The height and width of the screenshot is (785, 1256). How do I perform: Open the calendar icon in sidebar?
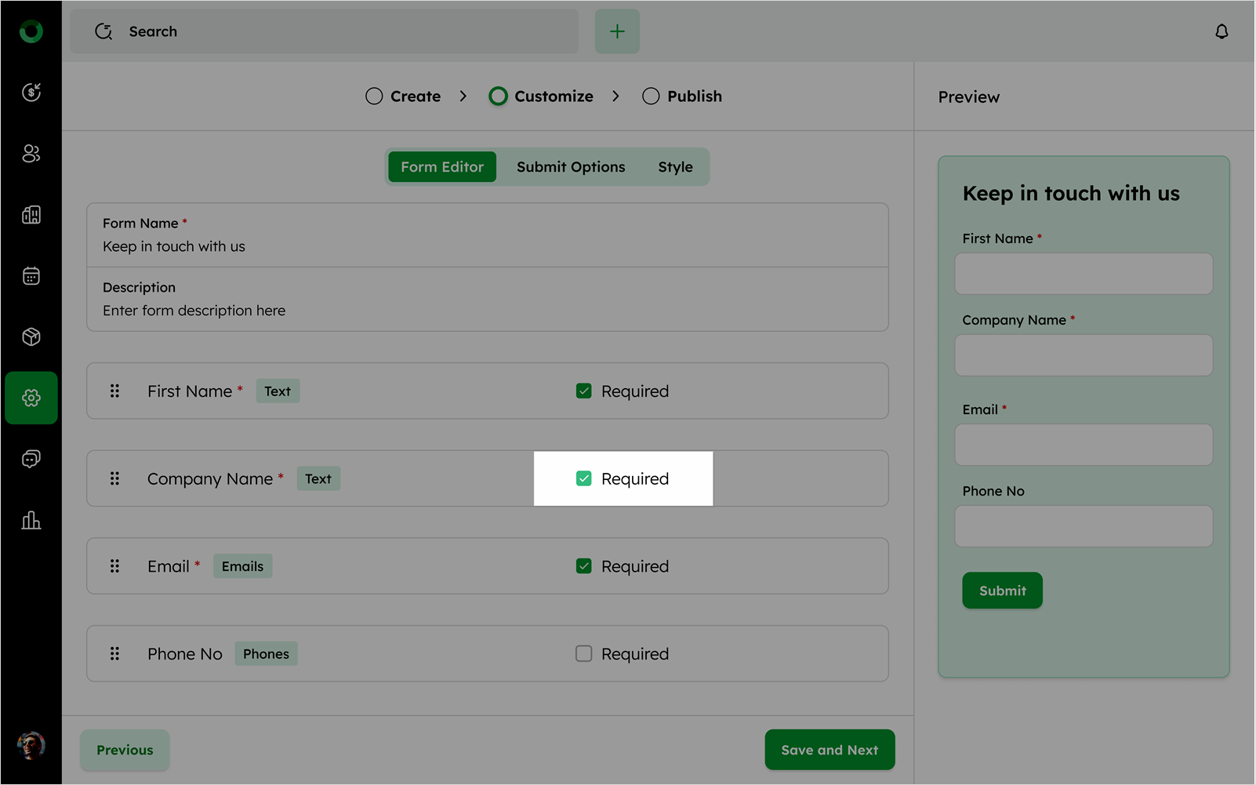(x=31, y=276)
